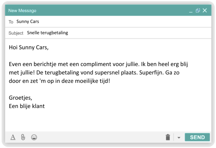Screen dimensions: 216x148
Task: Send the email to Sunny Cars
Action: [197, 137]
